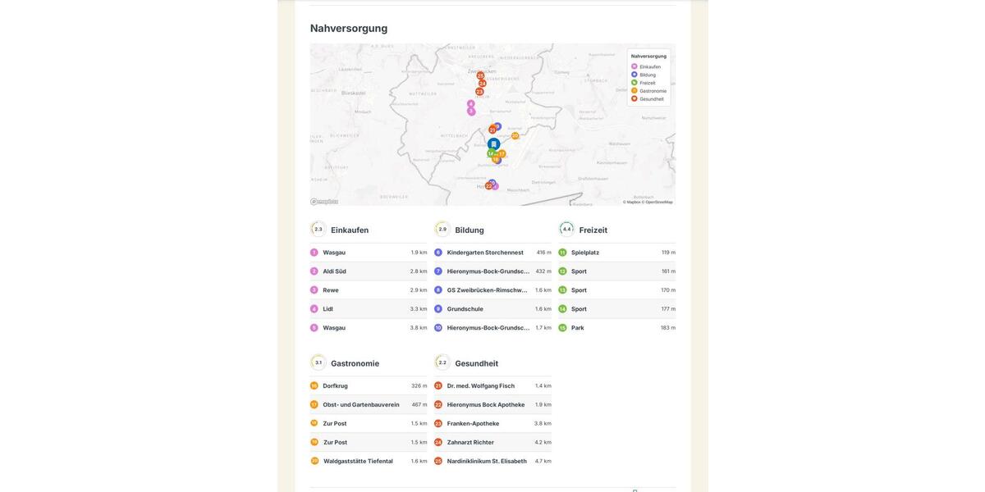Toggle Einkaufen in the map legend

click(x=650, y=66)
